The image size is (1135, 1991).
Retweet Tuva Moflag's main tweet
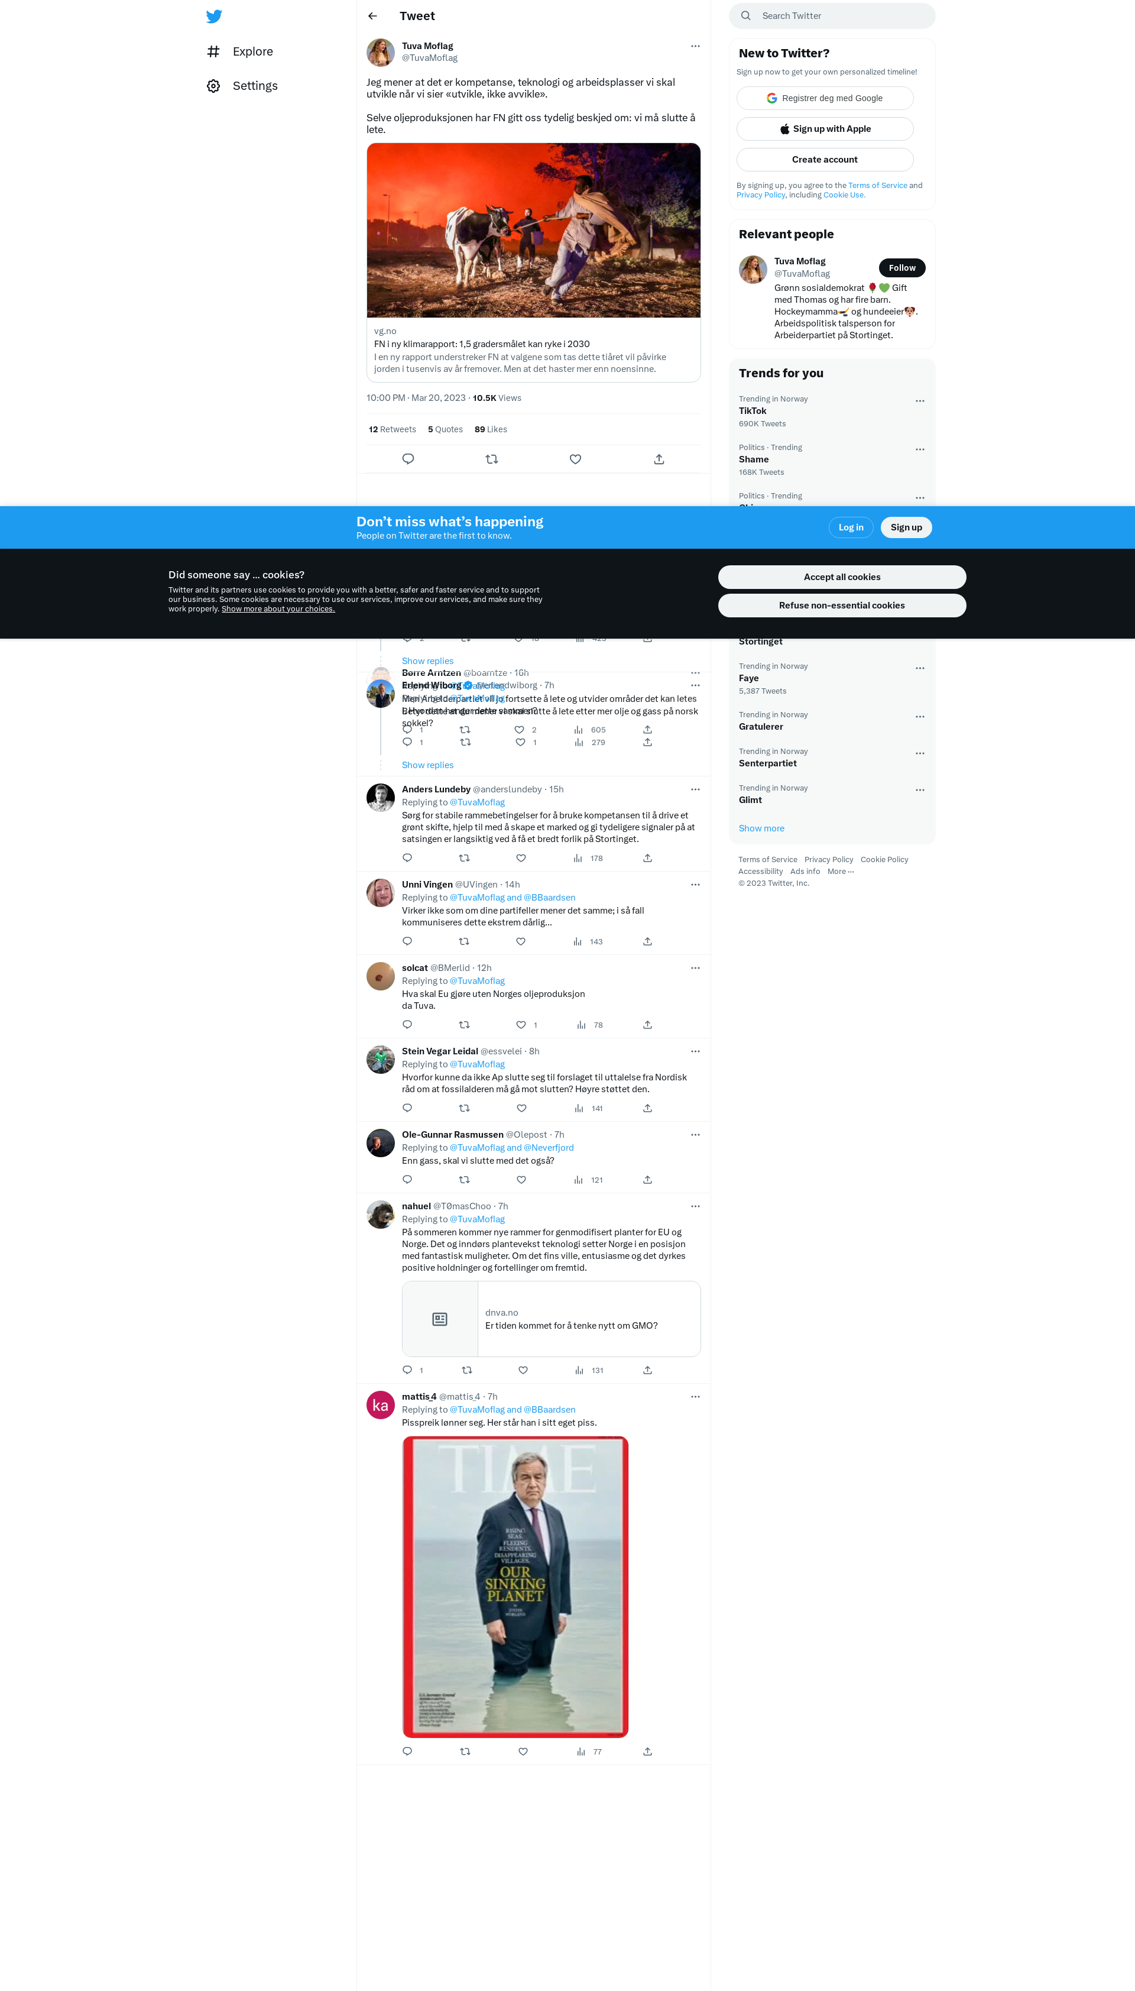click(491, 459)
